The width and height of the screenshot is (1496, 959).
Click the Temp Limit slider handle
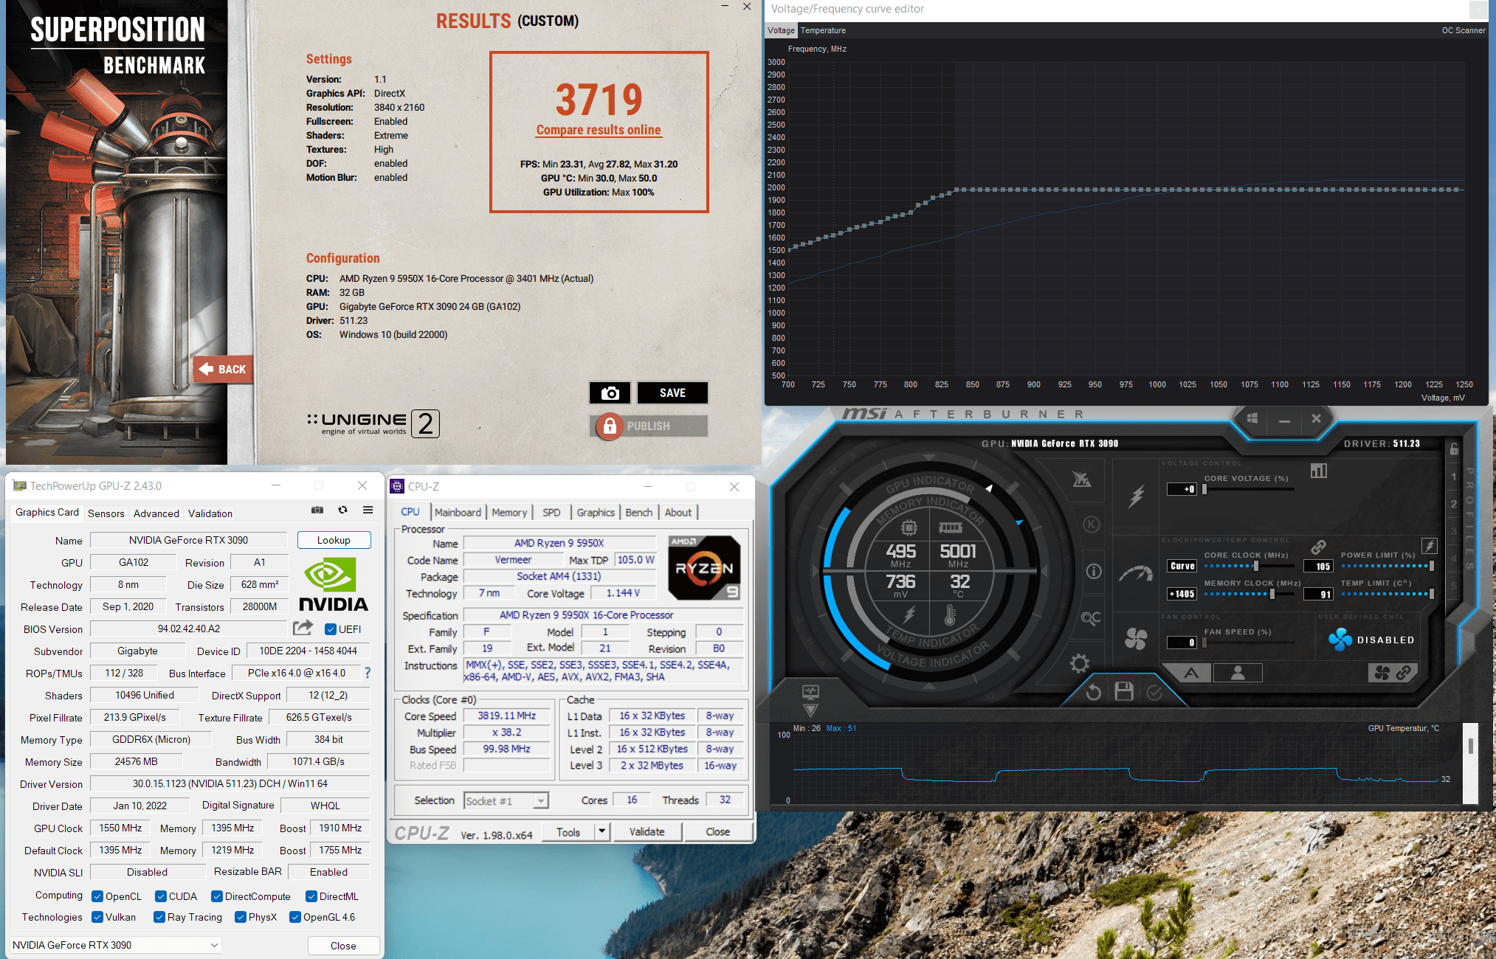[x=1431, y=594]
